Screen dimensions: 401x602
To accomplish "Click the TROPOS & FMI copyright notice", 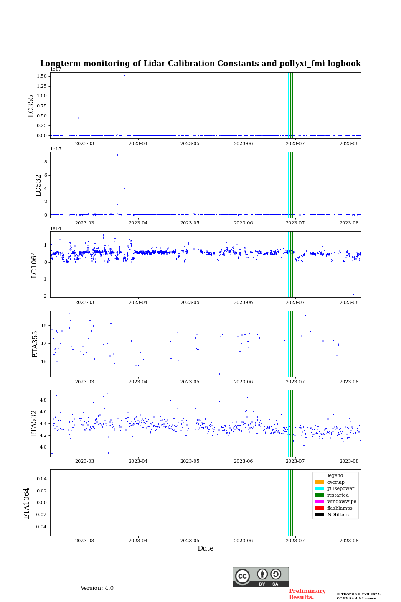I will [358, 596].
